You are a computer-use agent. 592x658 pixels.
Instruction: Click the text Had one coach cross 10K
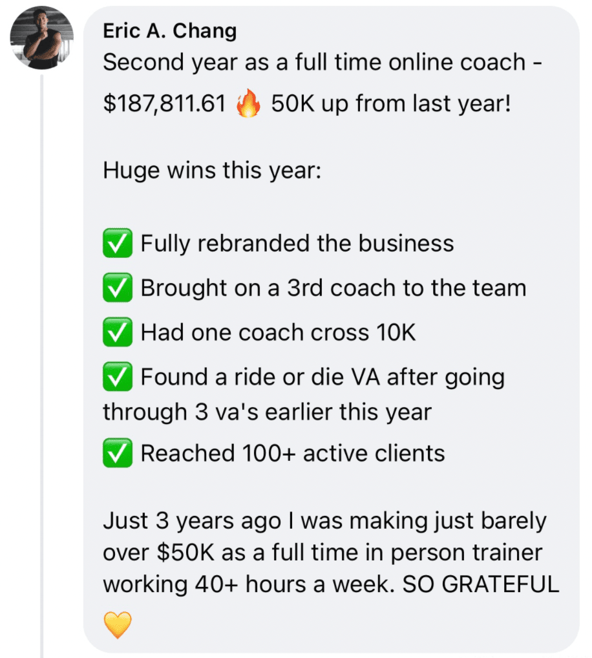(278, 332)
